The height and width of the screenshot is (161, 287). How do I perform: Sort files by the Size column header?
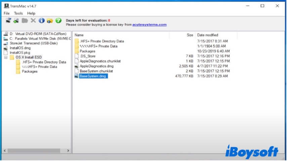pyautogui.click(x=190, y=35)
